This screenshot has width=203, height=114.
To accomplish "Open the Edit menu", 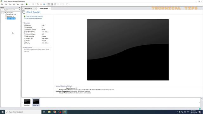I will click(6, 4).
